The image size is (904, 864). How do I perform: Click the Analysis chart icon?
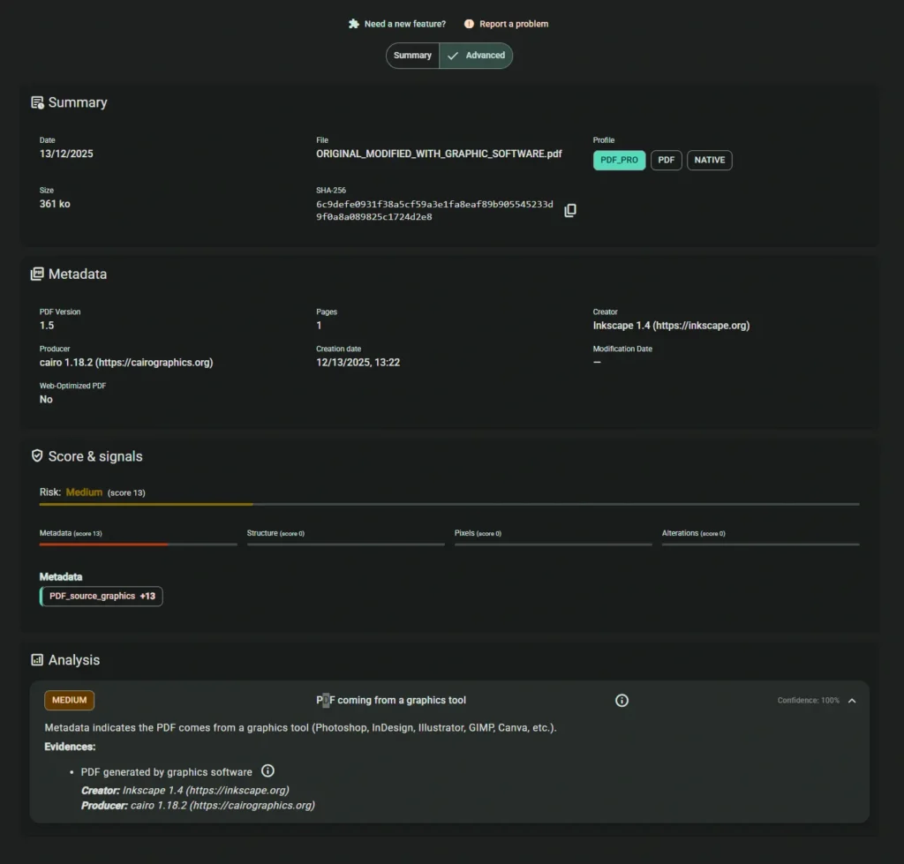tap(37, 660)
